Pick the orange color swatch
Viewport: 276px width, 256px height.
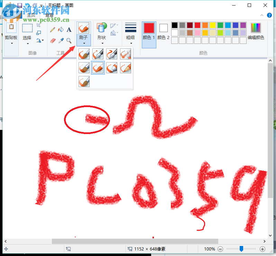(x=205, y=25)
